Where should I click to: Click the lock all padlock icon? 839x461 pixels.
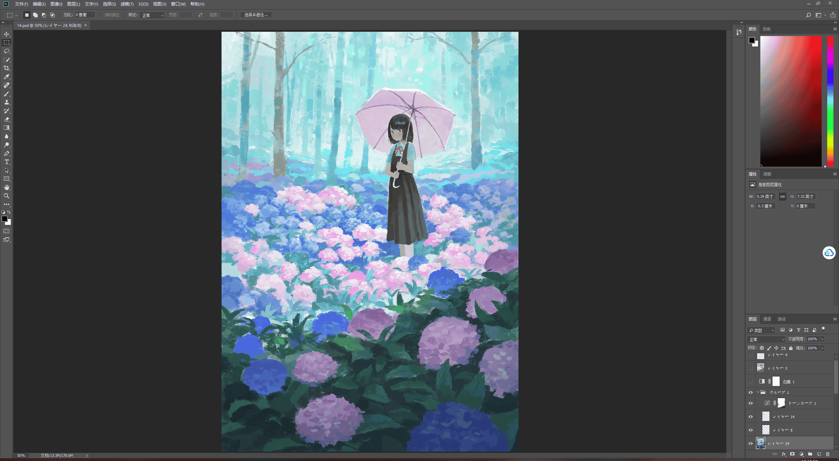[791, 348]
